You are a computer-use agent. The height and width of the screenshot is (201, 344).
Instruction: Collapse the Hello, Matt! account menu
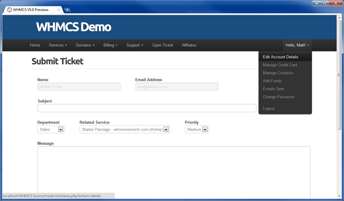[x=297, y=45]
